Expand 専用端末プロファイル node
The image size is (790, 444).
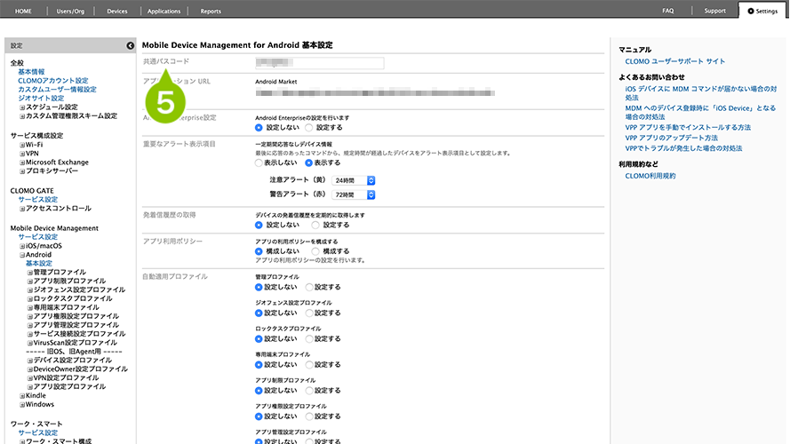(29, 308)
